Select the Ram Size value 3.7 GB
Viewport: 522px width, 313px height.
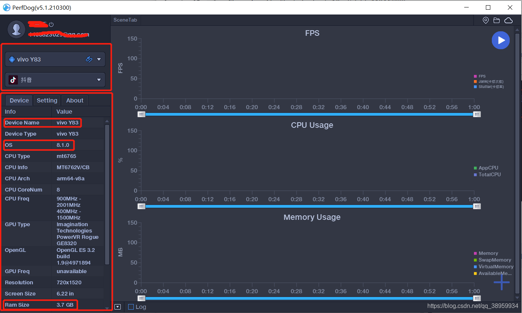click(x=65, y=305)
